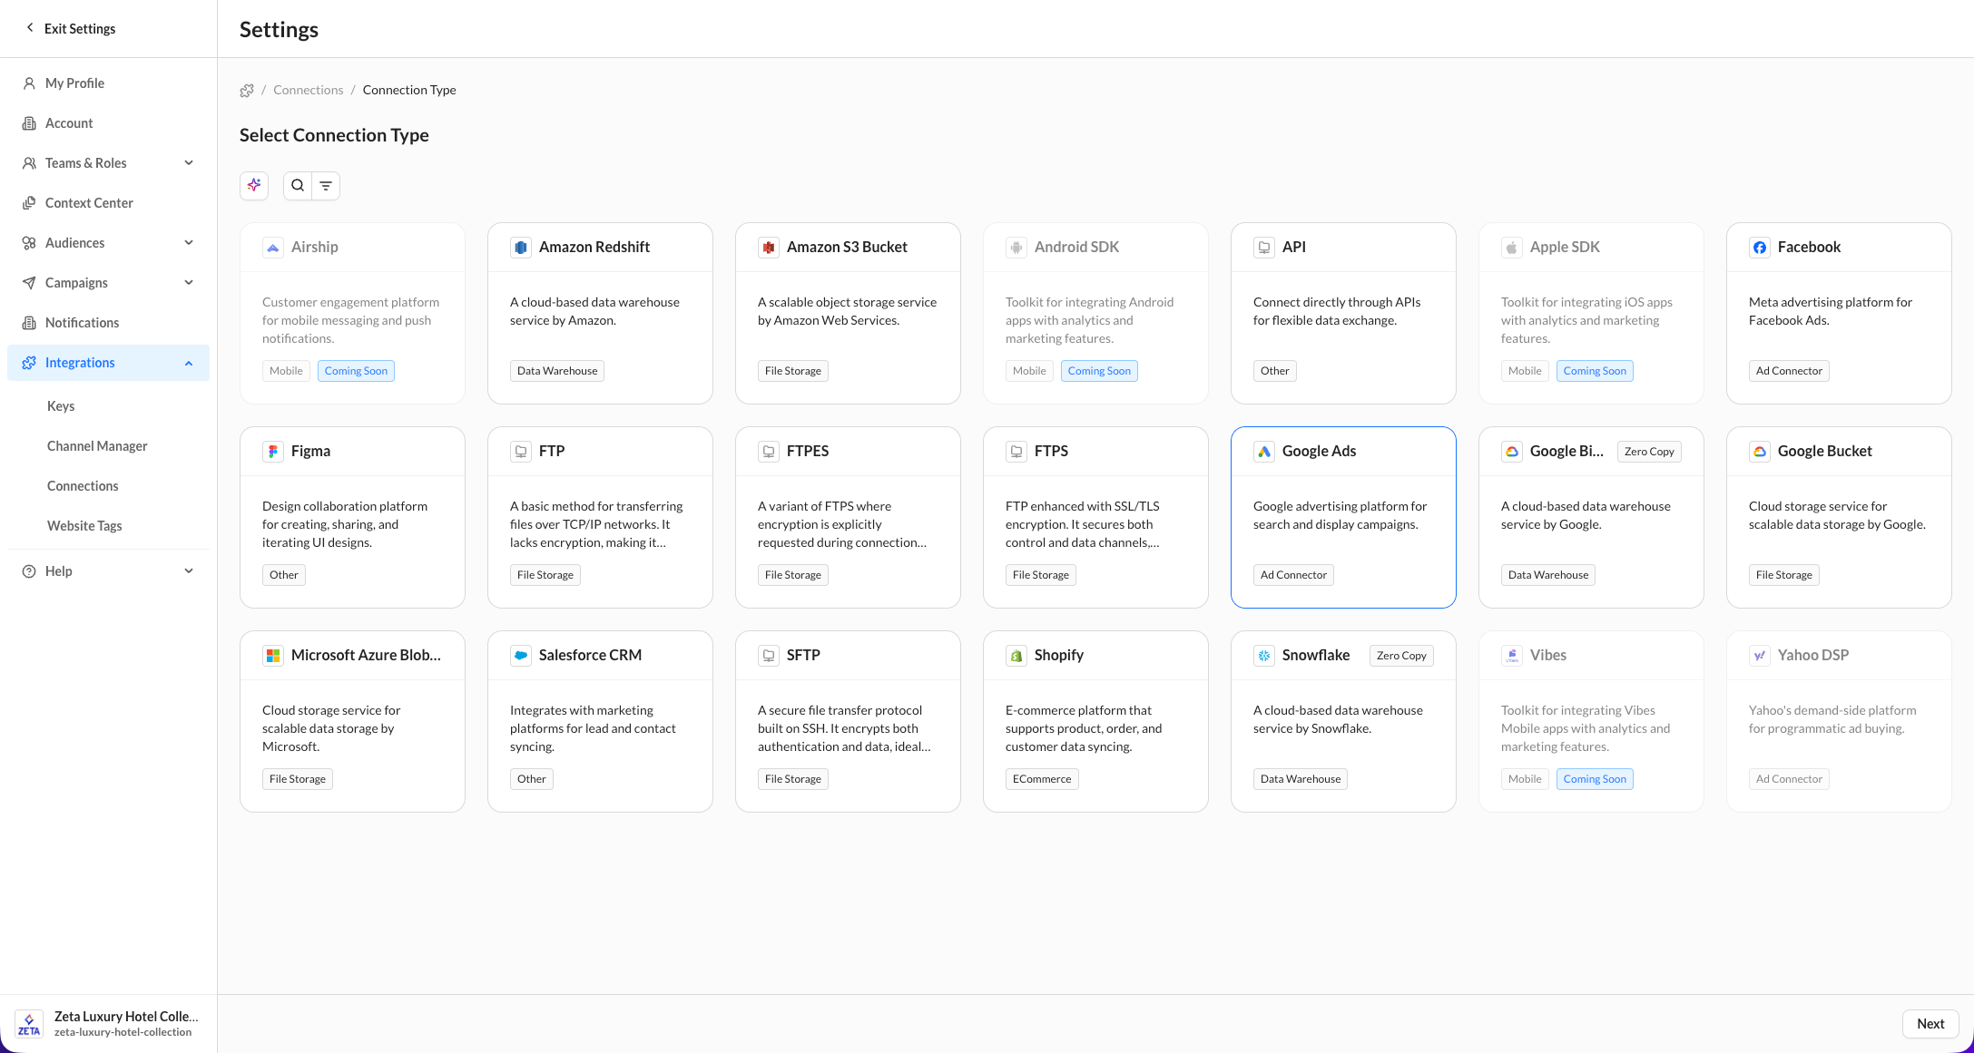Click the Vibes logo icon

point(1512,656)
